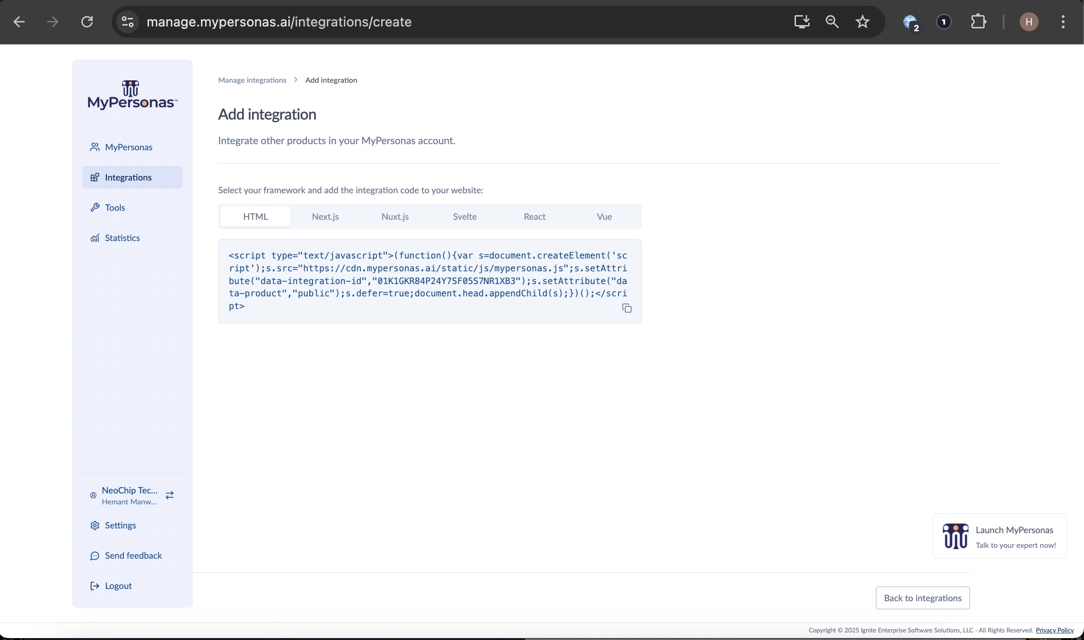Open Send feedback in sidebar
Screen dimensions: 1084x640
click(x=132, y=555)
